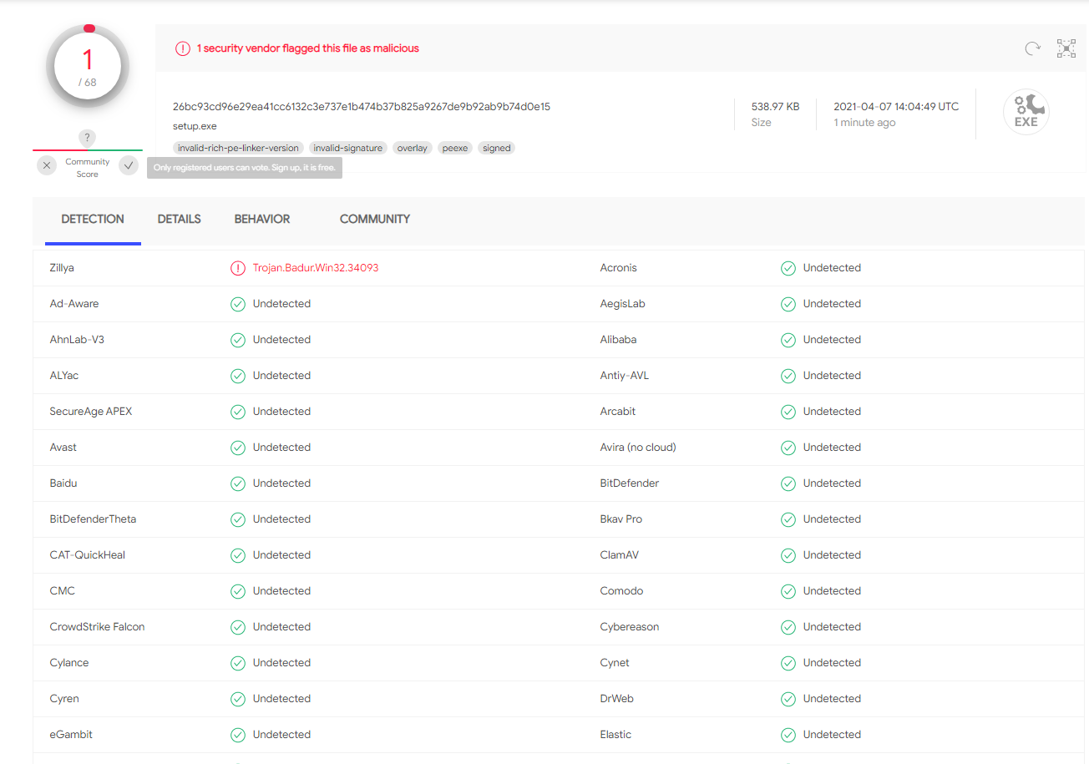The width and height of the screenshot is (1089, 764).
Task: Click the SecureAge APEX vendor name
Action: point(91,412)
